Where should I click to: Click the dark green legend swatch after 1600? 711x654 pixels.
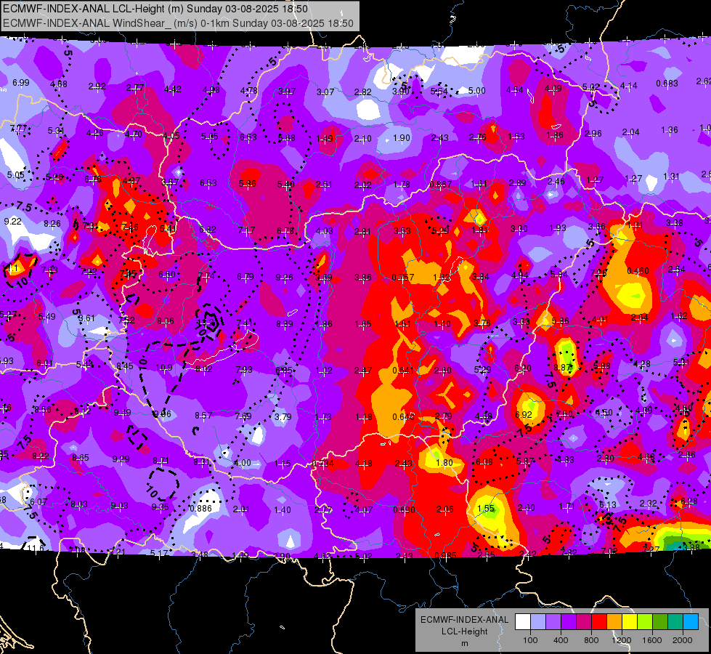click(x=660, y=621)
